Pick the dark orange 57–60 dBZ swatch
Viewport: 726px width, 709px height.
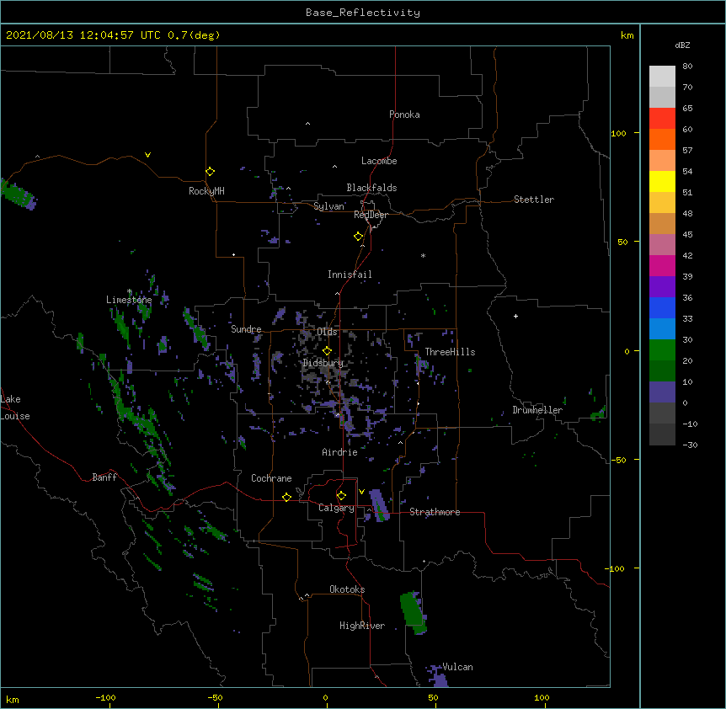(662, 139)
